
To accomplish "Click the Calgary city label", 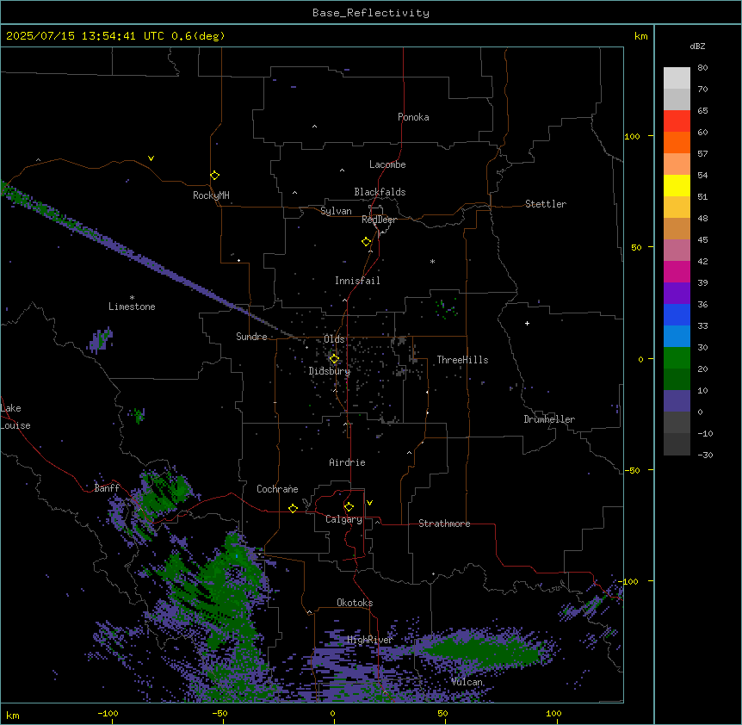I will click(344, 519).
